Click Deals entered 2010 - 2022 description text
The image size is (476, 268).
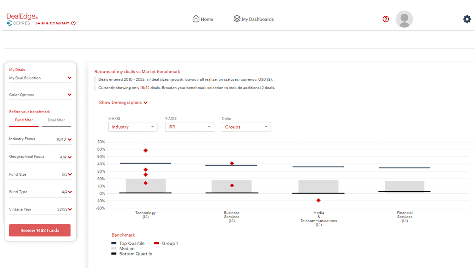click(185, 80)
